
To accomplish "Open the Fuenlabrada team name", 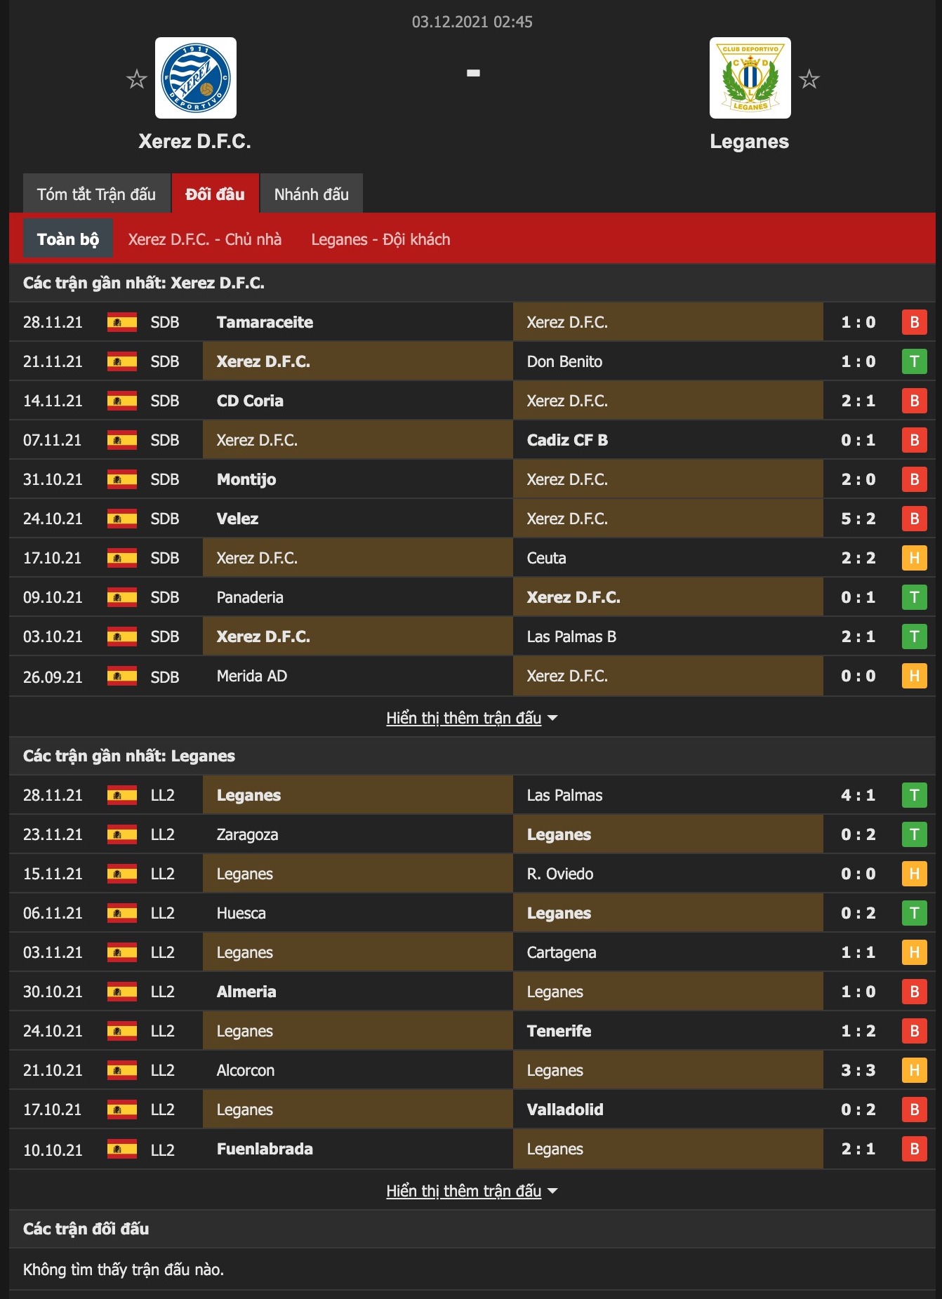I will click(x=265, y=1149).
